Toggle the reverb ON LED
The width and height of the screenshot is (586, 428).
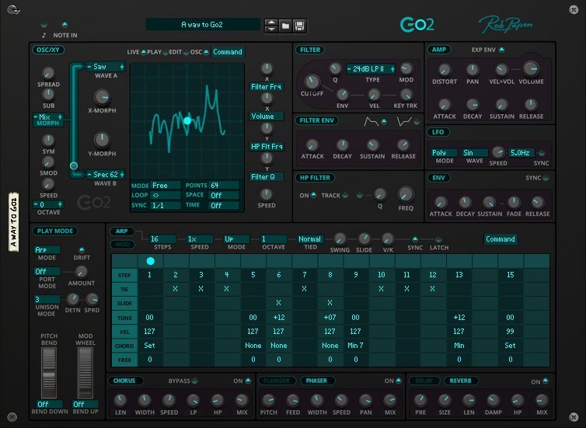[x=546, y=381]
